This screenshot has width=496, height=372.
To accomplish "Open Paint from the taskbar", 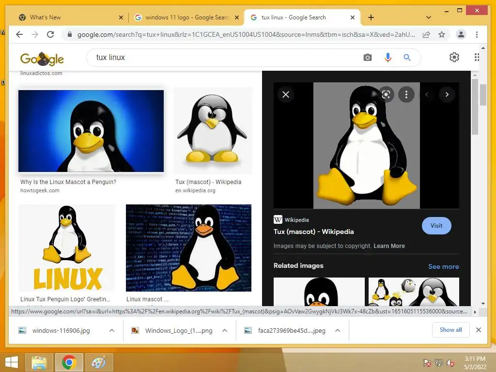I will 99,362.
